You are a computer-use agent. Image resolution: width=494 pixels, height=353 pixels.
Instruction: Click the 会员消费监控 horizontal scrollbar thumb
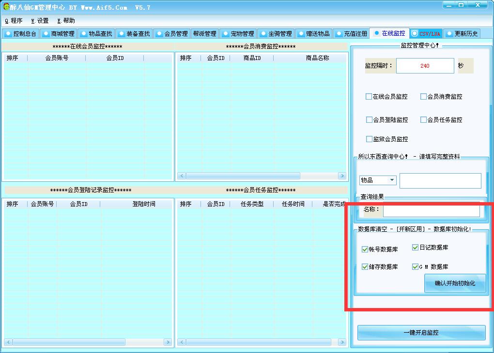pyautogui.click(x=243, y=176)
